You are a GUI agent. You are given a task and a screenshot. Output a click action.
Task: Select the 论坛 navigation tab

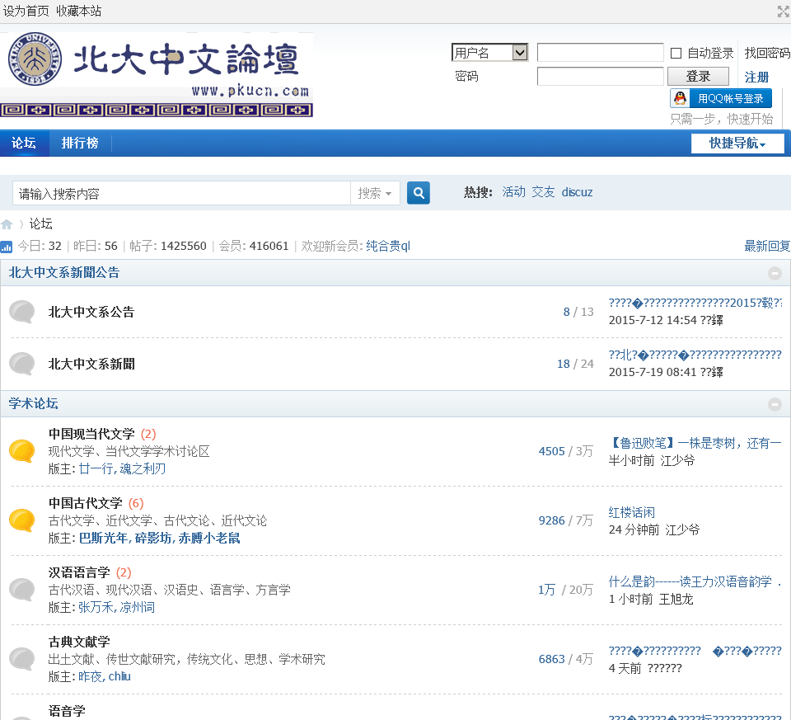24,143
